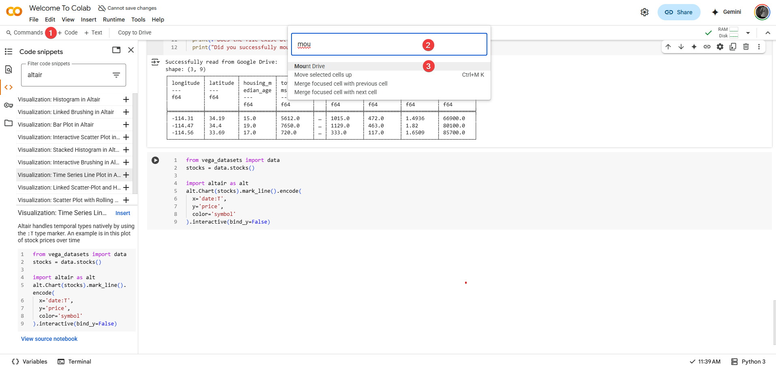Close the Code snippets panel
The height and width of the screenshot is (366, 776).
pyautogui.click(x=131, y=50)
